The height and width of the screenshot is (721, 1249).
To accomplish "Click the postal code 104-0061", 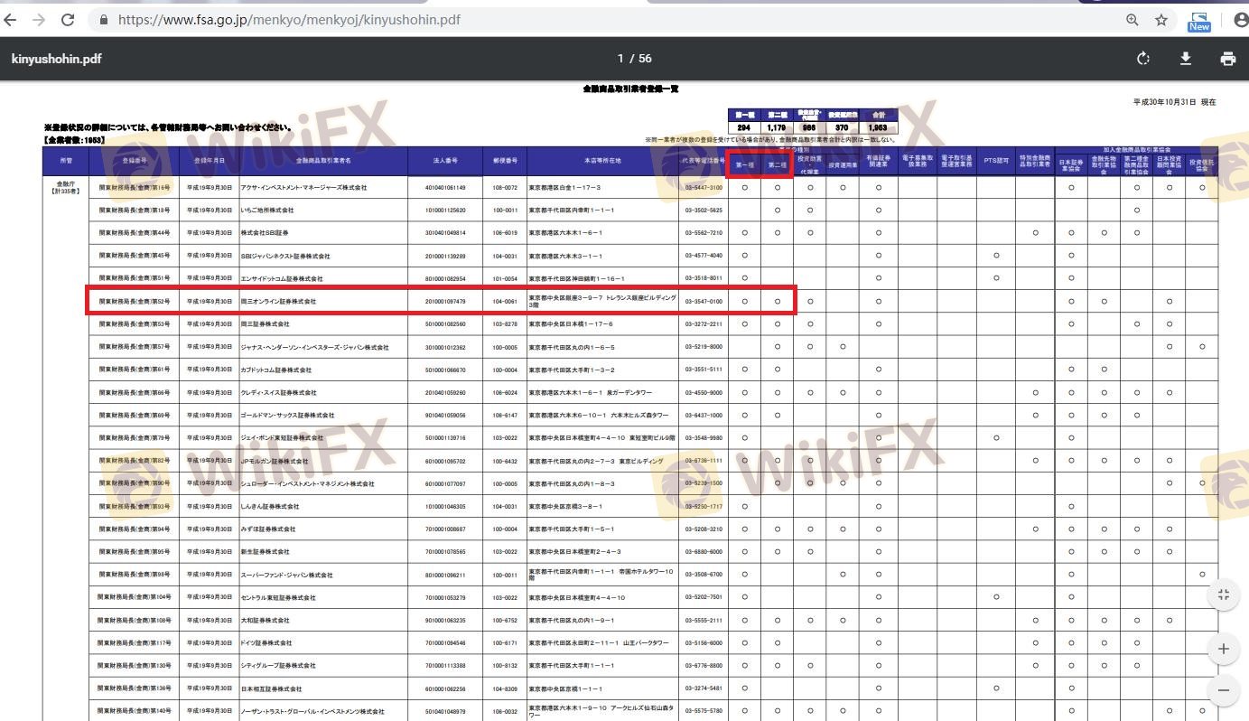I will coord(505,301).
